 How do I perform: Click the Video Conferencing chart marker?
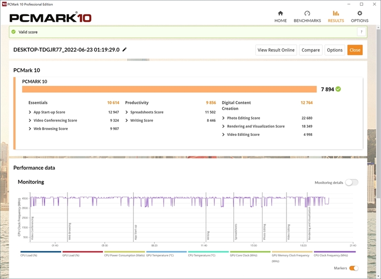pyautogui.click(x=32, y=228)
